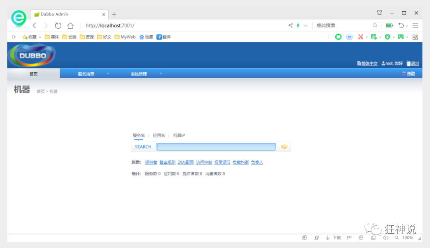Click the yellow search arrow button
Image resolution: width=430 pixels, height=248 pixels.
click(x=284, y=147)
